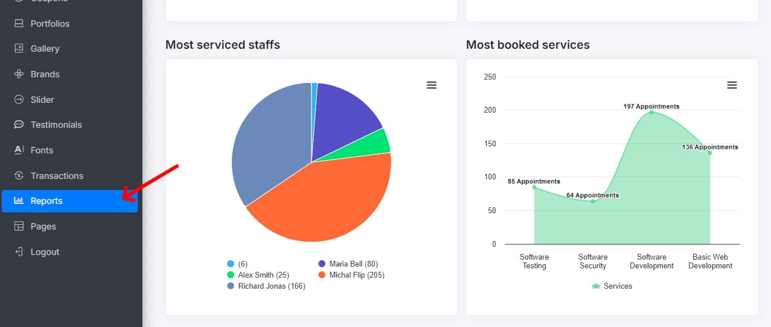
Task: Click the Fonts icon in sidebar
Action: [19, 150]
